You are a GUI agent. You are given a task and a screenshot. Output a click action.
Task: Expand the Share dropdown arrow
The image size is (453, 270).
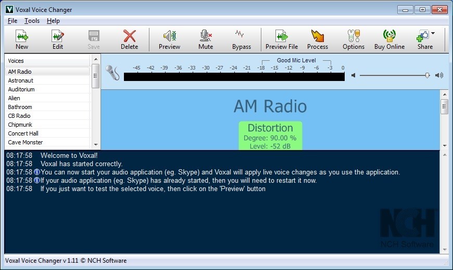point(433,33)
